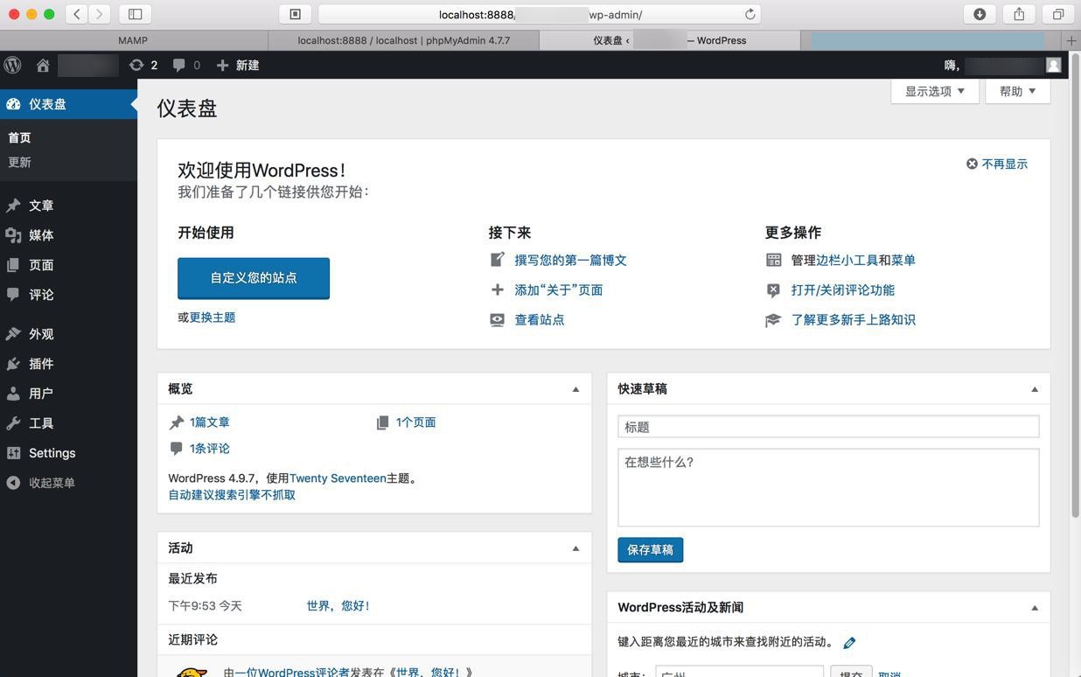Click the 添加“关于”页面 link
Viewport: 1081px width, 677px height.
pyautogui.click(x=559, y=290)
